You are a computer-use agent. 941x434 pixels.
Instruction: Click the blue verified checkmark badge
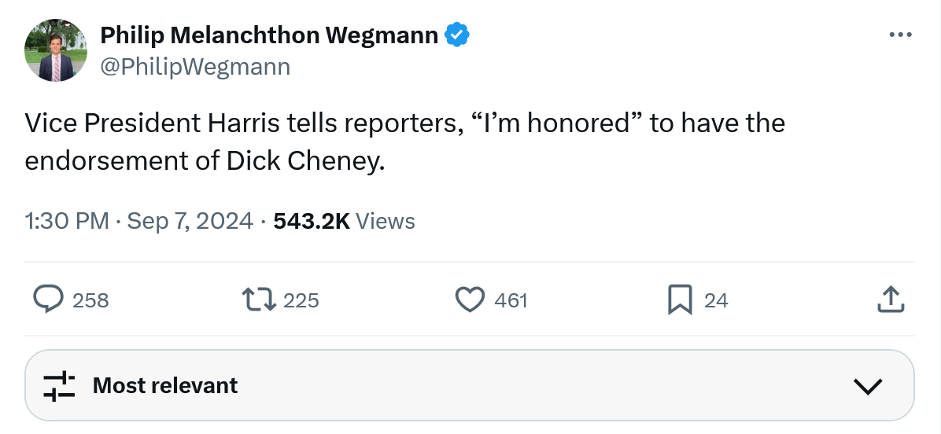[457, 35]
